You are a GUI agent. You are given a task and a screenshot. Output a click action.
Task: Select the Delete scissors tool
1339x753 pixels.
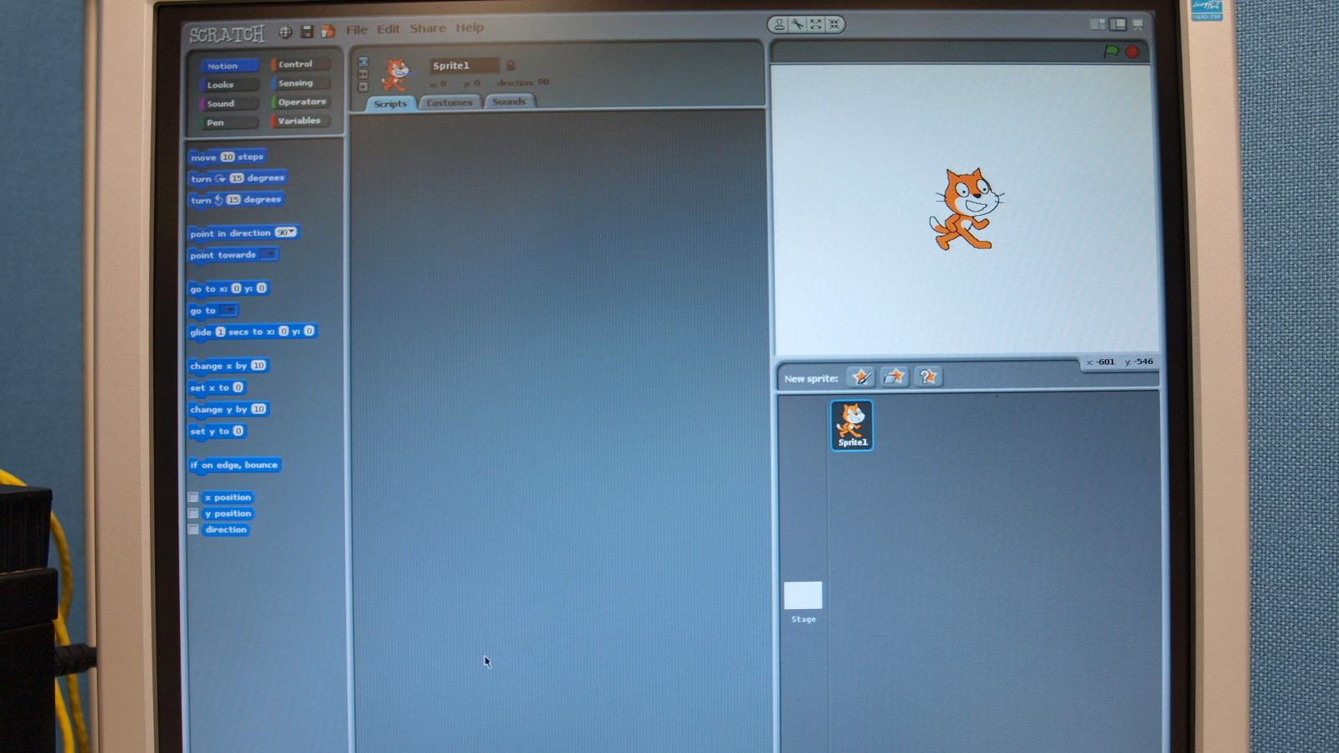click(798, 24)
